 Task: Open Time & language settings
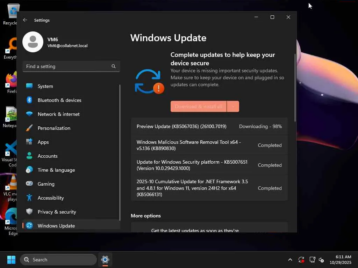click(x=71, y=170)
